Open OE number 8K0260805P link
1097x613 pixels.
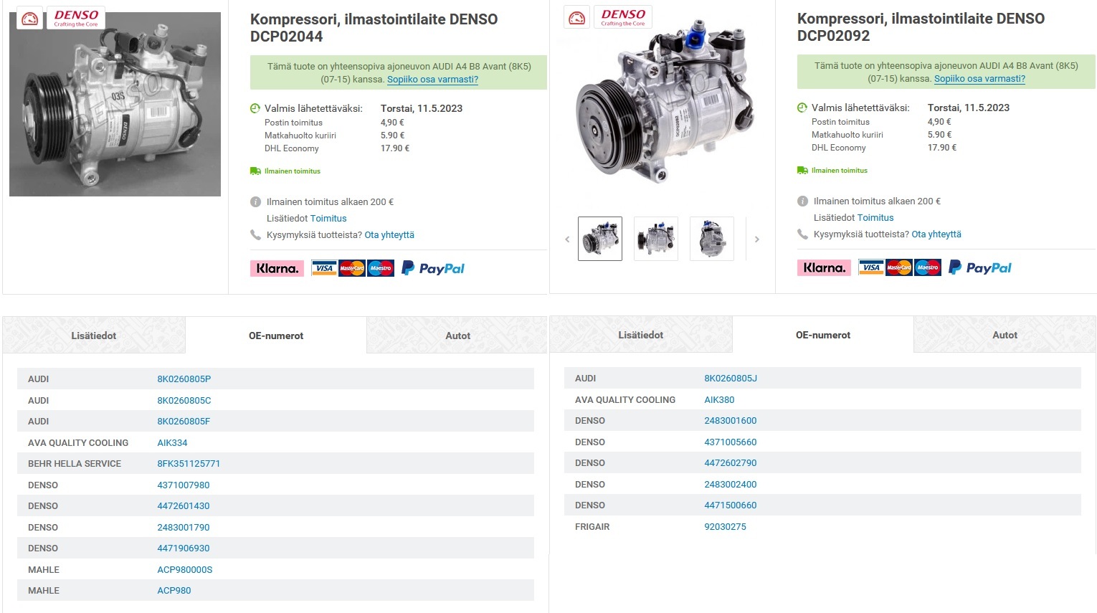[x=184, y=379]
